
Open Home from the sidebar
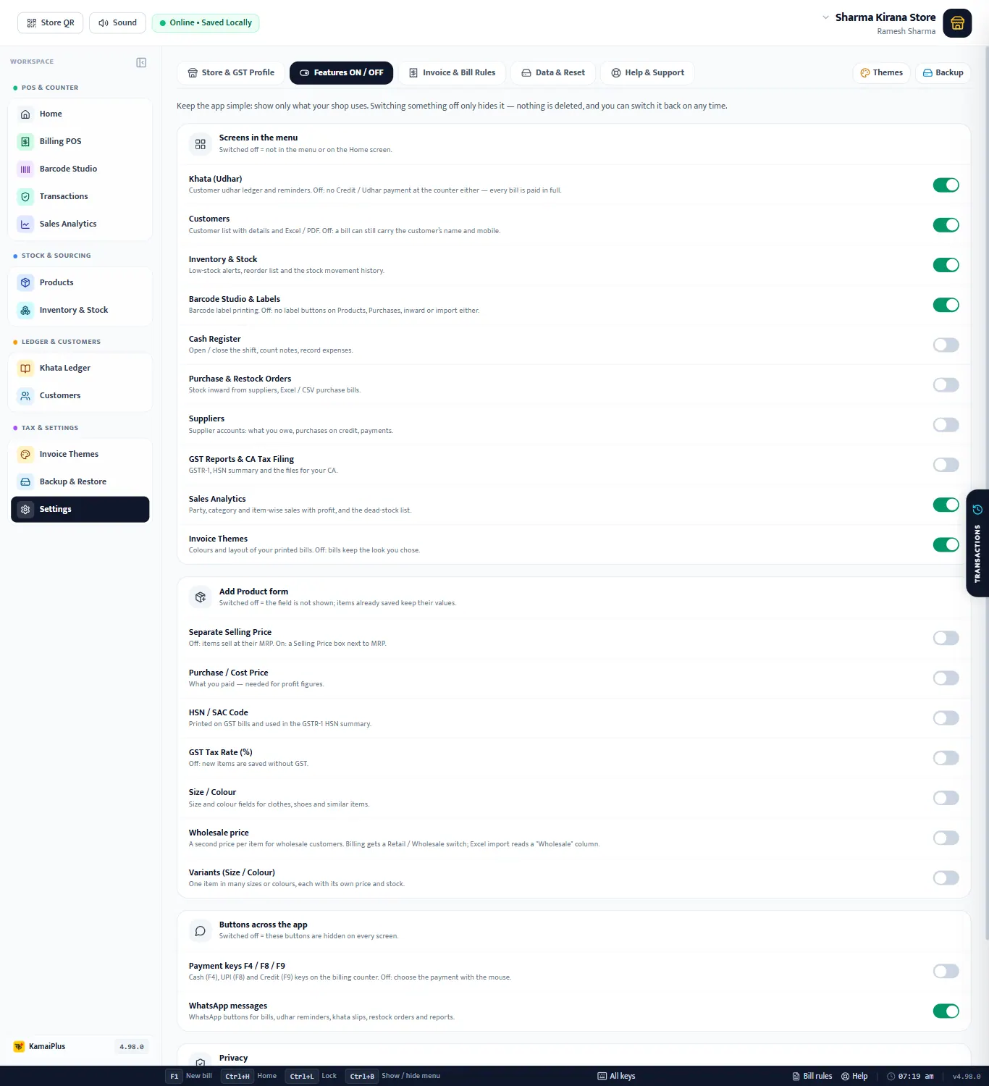80,114
